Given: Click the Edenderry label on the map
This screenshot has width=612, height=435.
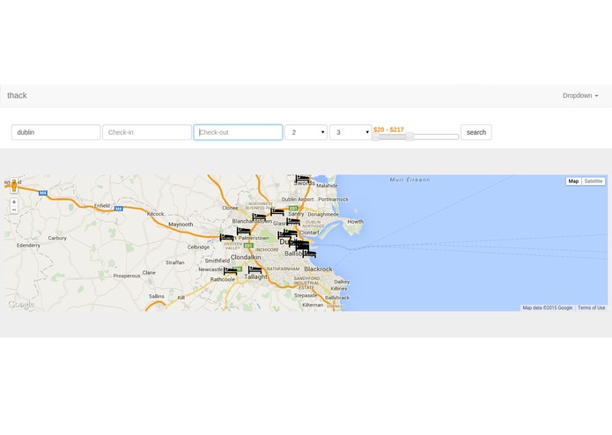Looking at the screenshot, I should click(28, 246).
